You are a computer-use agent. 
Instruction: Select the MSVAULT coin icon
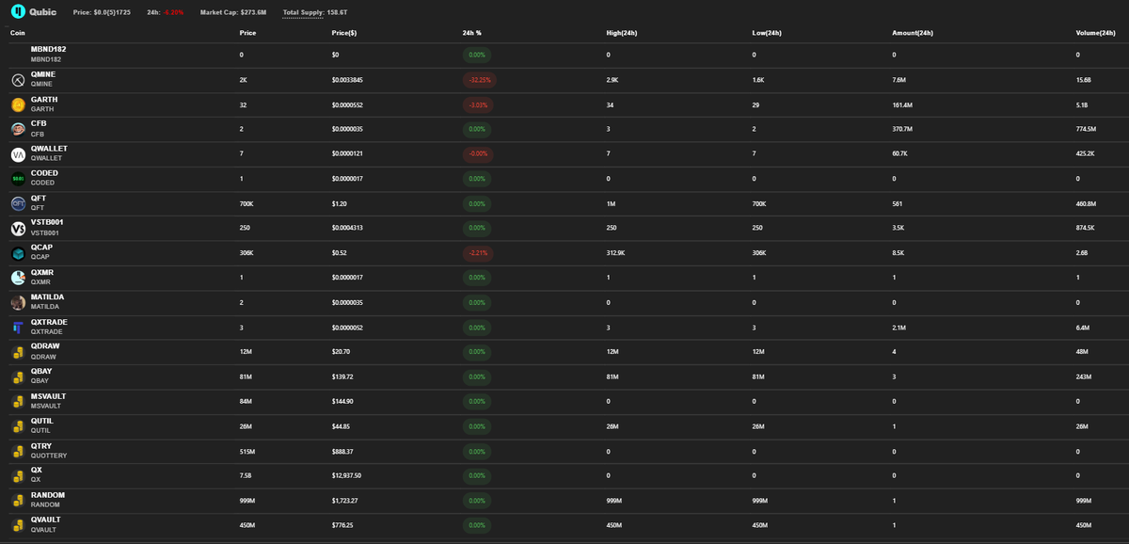coord(18,402)
